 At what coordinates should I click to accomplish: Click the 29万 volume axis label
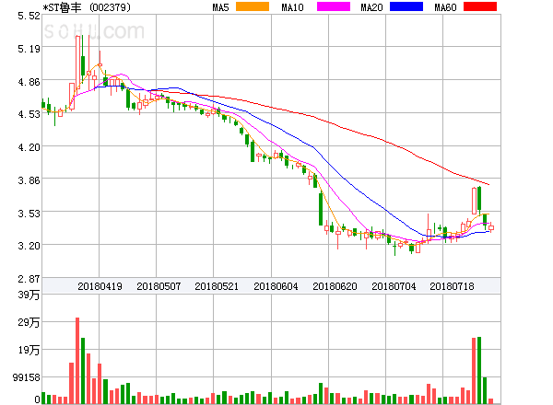coord(29,322)
